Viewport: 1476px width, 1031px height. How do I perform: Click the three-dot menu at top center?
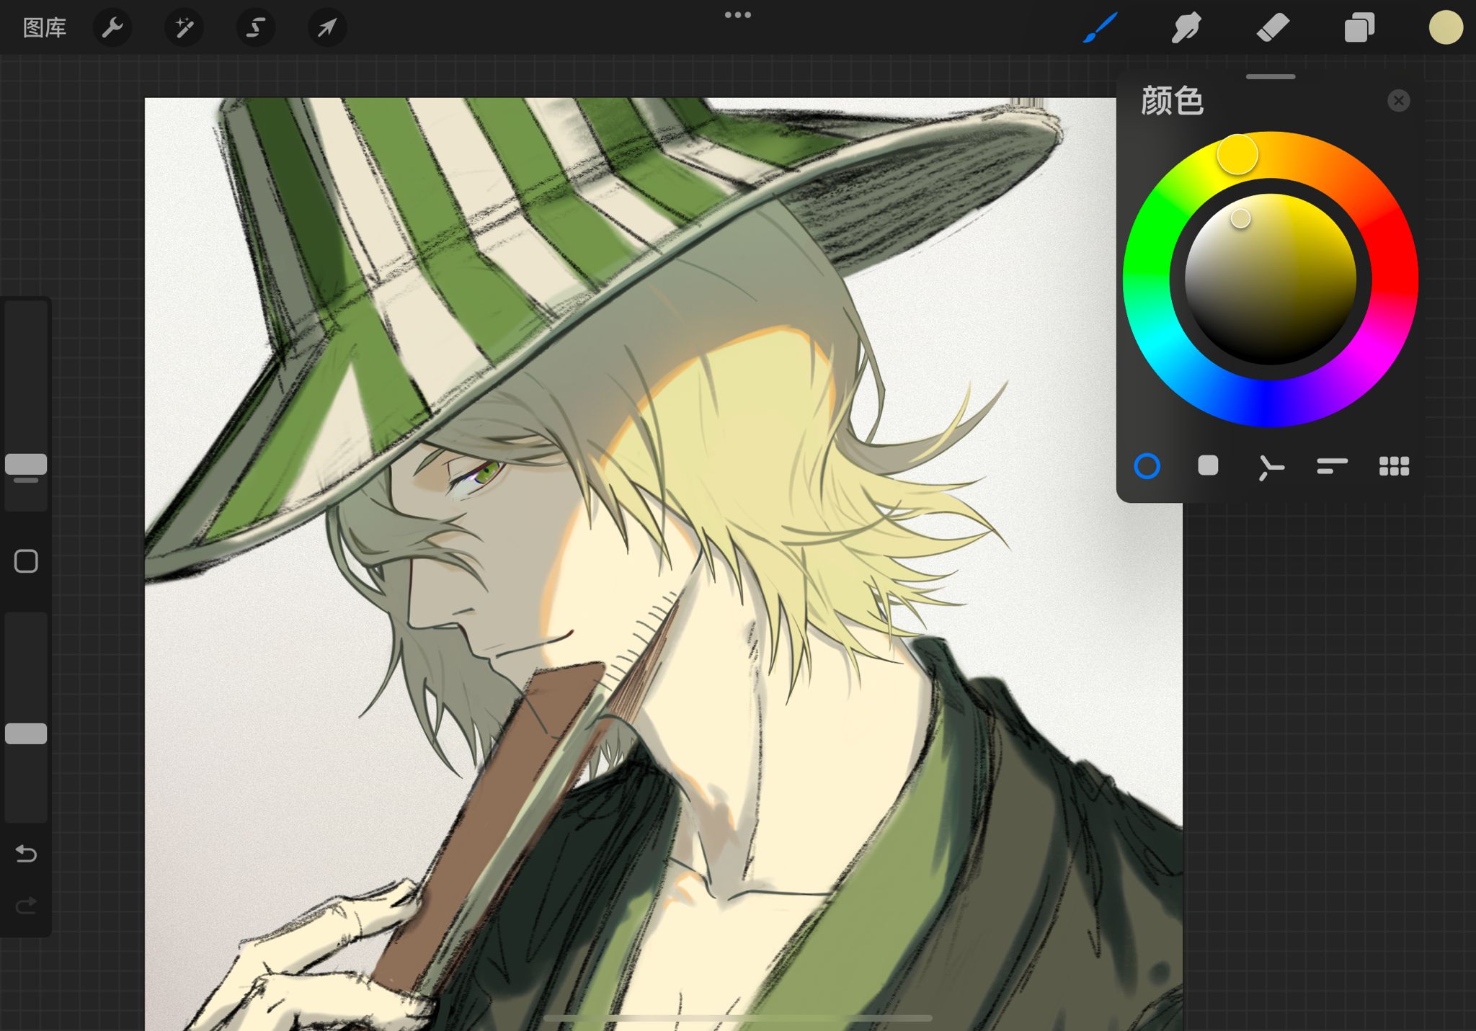click(738, 14)
